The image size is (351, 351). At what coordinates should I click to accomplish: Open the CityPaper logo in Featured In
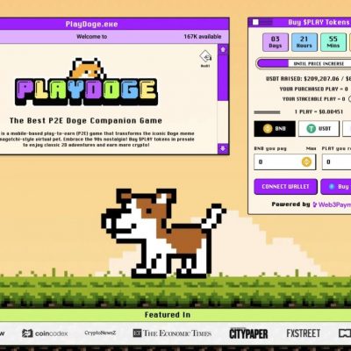coord(248,333)
